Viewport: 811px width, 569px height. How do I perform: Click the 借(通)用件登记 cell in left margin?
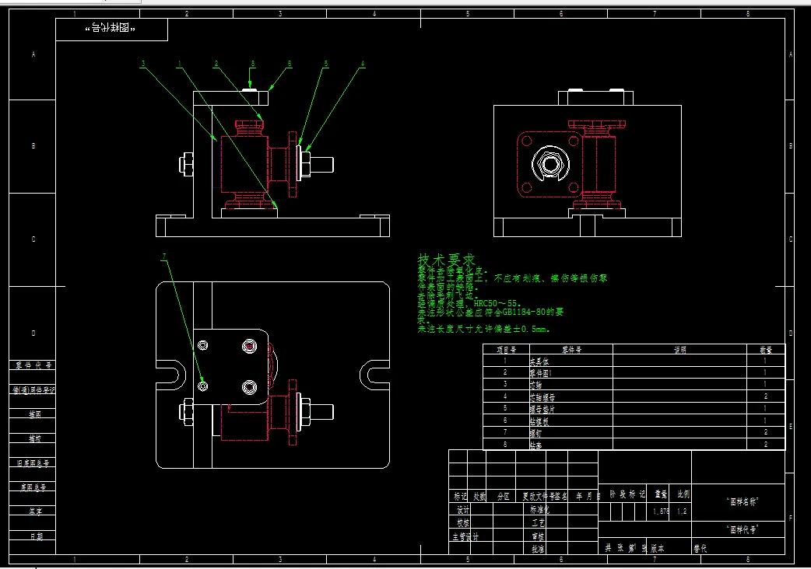(x=33, y=390)
